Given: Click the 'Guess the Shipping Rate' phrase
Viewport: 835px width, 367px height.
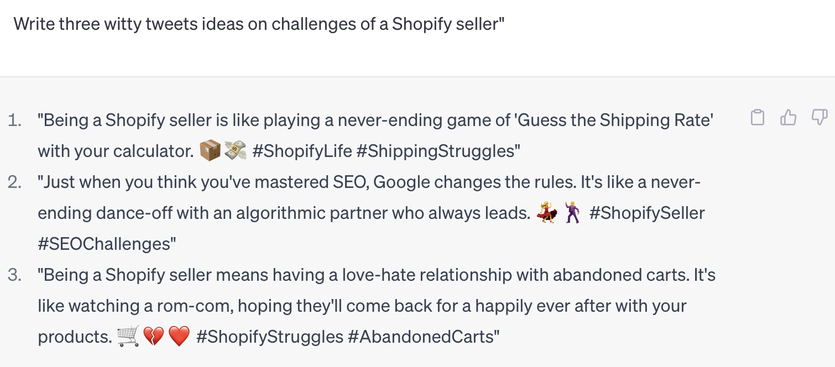Looking at the screenshot, I should coord(614,120).
